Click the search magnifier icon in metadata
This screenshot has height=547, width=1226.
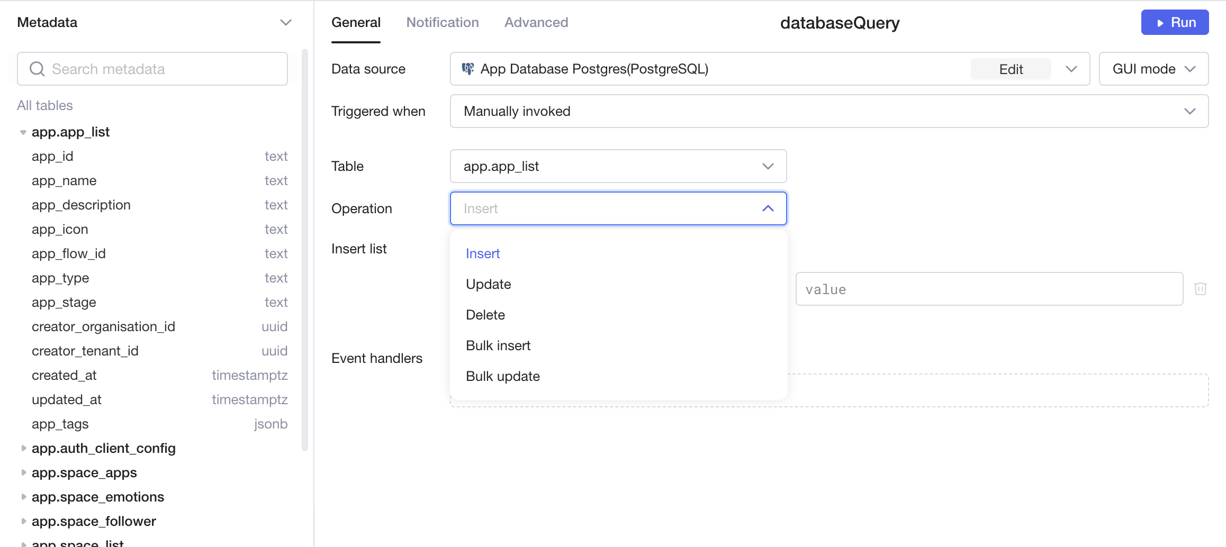(x=37, y=69)
